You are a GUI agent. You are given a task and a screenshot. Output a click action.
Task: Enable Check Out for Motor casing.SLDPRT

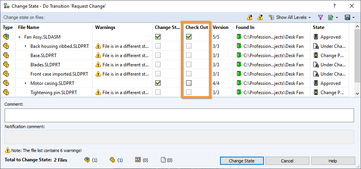[x=189, y=83]
